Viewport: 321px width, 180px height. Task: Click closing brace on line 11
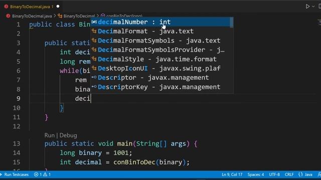coord(47,117)
